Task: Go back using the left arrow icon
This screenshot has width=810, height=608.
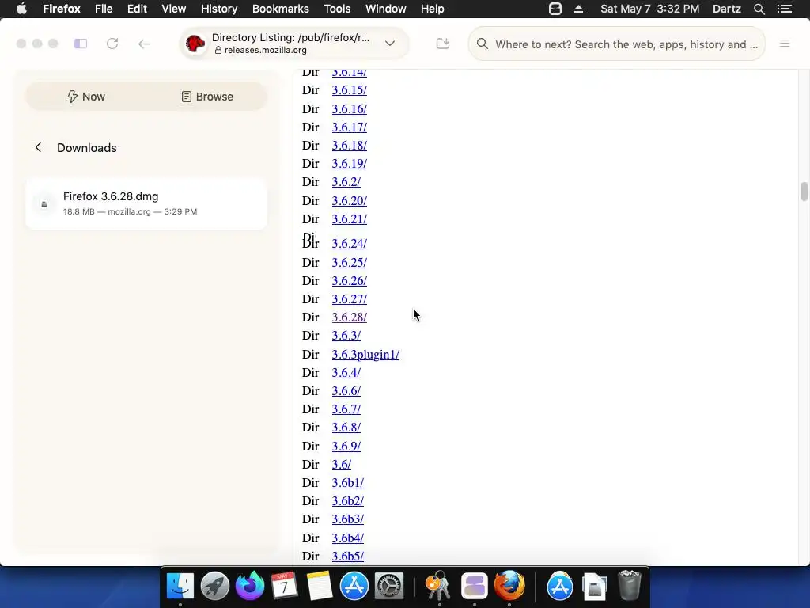Action: click(144, 44)
